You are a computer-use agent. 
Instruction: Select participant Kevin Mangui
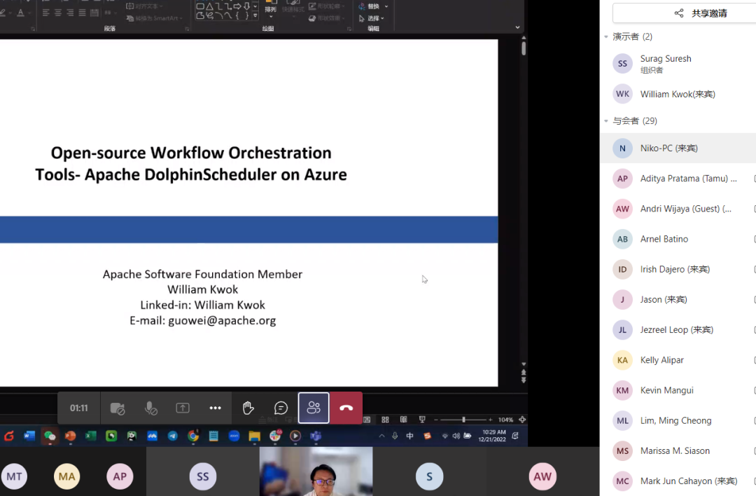(x=678, y=390)
